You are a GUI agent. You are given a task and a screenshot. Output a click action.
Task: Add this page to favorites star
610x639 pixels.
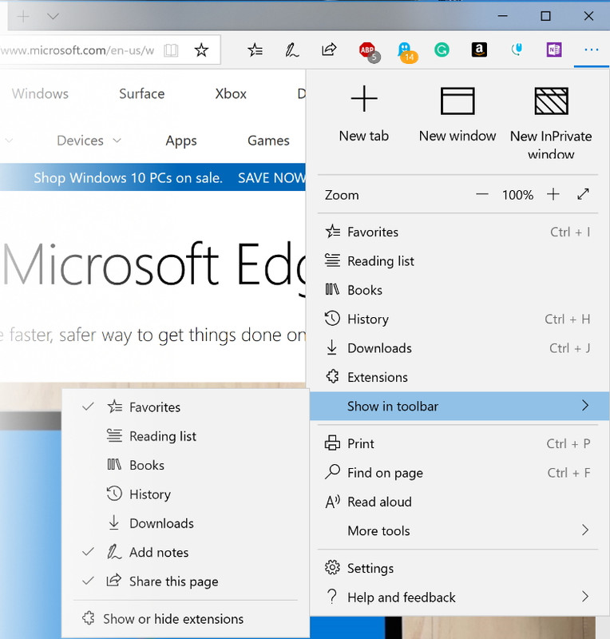click(201, 50)
